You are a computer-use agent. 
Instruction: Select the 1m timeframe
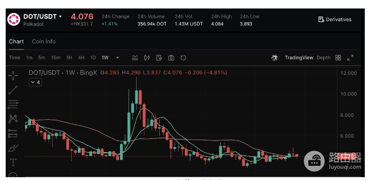29,57
